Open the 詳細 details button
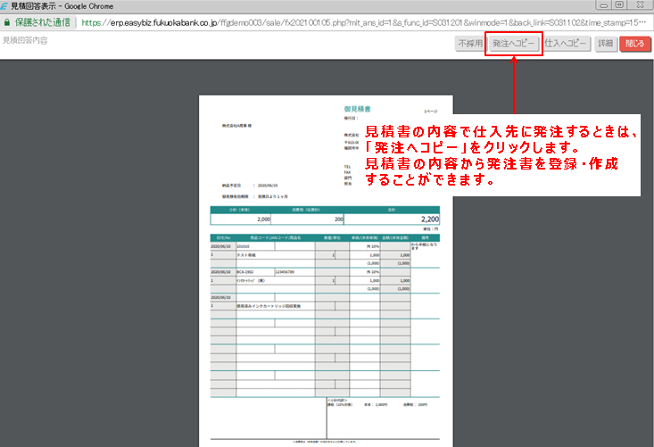 tap(605, 43)
